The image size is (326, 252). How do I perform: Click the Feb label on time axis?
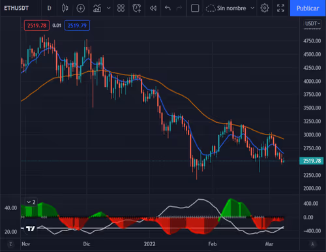click(213, 244)
